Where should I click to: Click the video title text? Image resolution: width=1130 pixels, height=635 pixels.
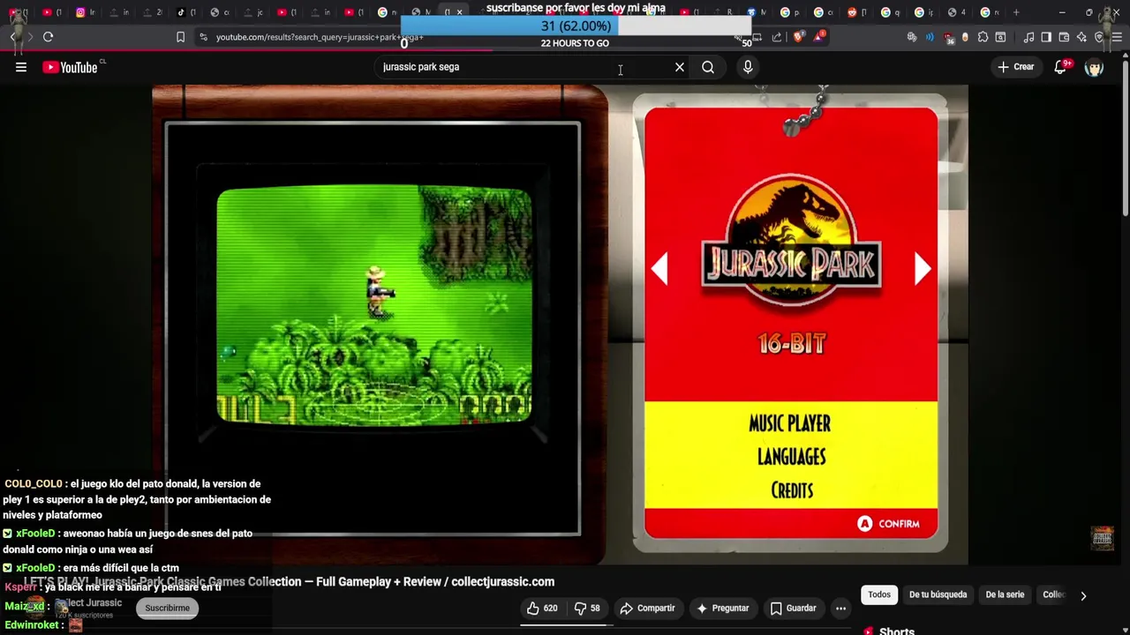click(289, 581)
